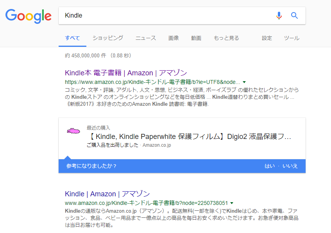Select the 画像 images tab
Image resolution: width=331 pixels, height=233 pixels.
(x=174, y=38)
